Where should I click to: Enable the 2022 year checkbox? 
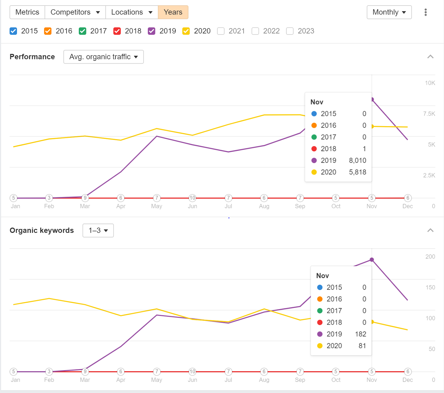pyautogui.click(x=255, y=31)
